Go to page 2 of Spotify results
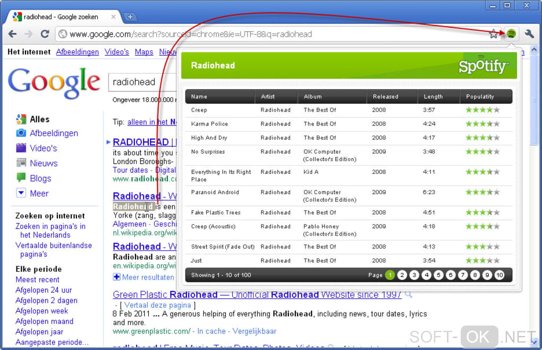The image size is (542, 350). (x=402, y=276)
